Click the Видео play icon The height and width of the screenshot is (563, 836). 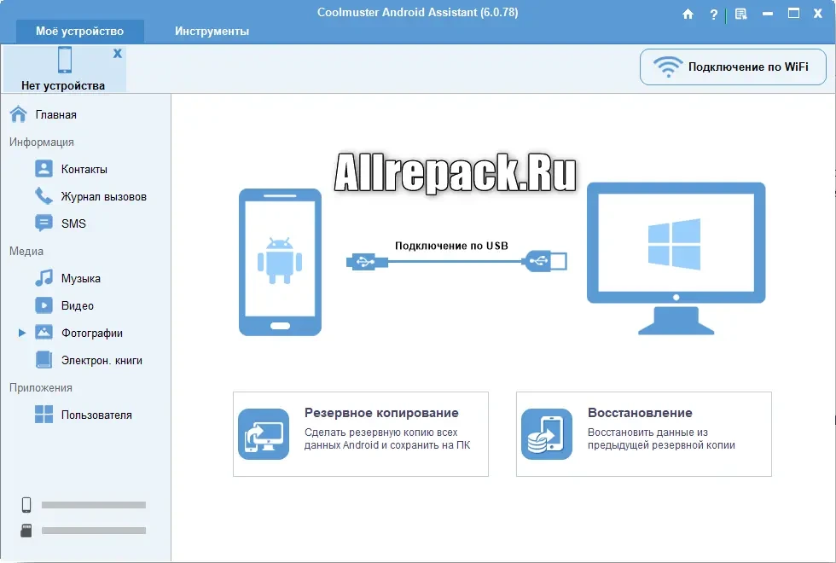[x=44, y=305]
